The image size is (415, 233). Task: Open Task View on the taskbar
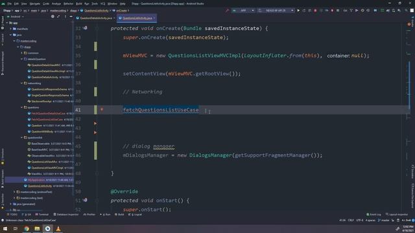16,228
